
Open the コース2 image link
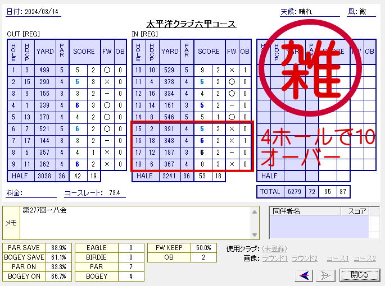pos(365,259)
